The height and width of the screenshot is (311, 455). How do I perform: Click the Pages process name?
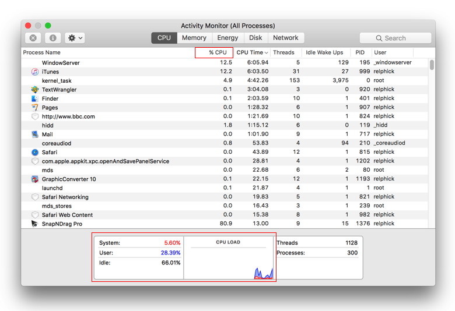[50, 108]
